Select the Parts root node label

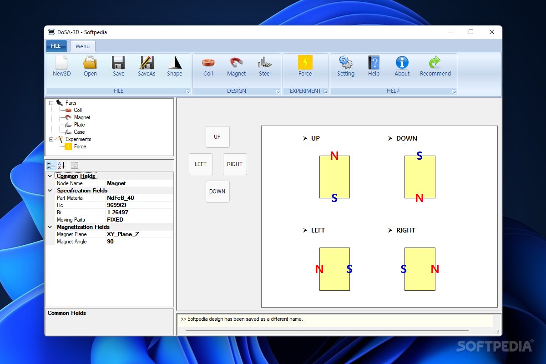click(71, 103)
